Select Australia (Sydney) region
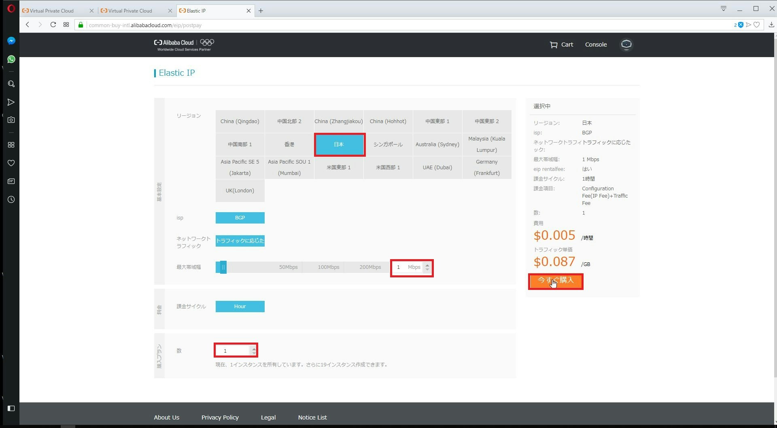The width and height of the screenshot is (777, 428). pos(437,145)
